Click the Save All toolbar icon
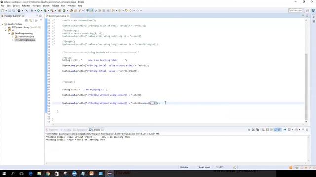This screenshot has width=316, height=177. [x=14, y=10]
